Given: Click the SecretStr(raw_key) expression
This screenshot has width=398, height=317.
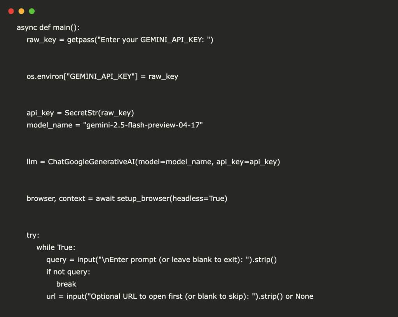Looking at the screenshot, I should tap(99, 113).
